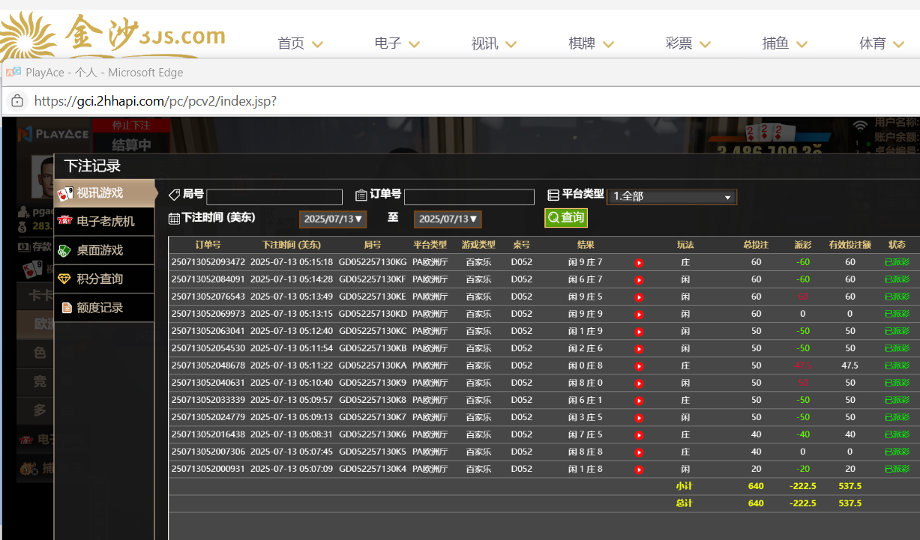Click the 金沙 sun logo in the header
Viewport: 920px width, 540px height.
[30, 37]
